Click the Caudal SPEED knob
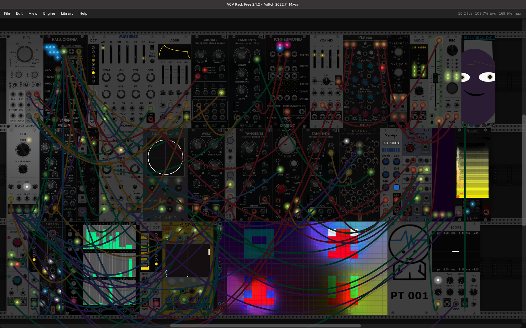Image resolution: width=526 pixels, height=328 pixels. coord(201,55)
